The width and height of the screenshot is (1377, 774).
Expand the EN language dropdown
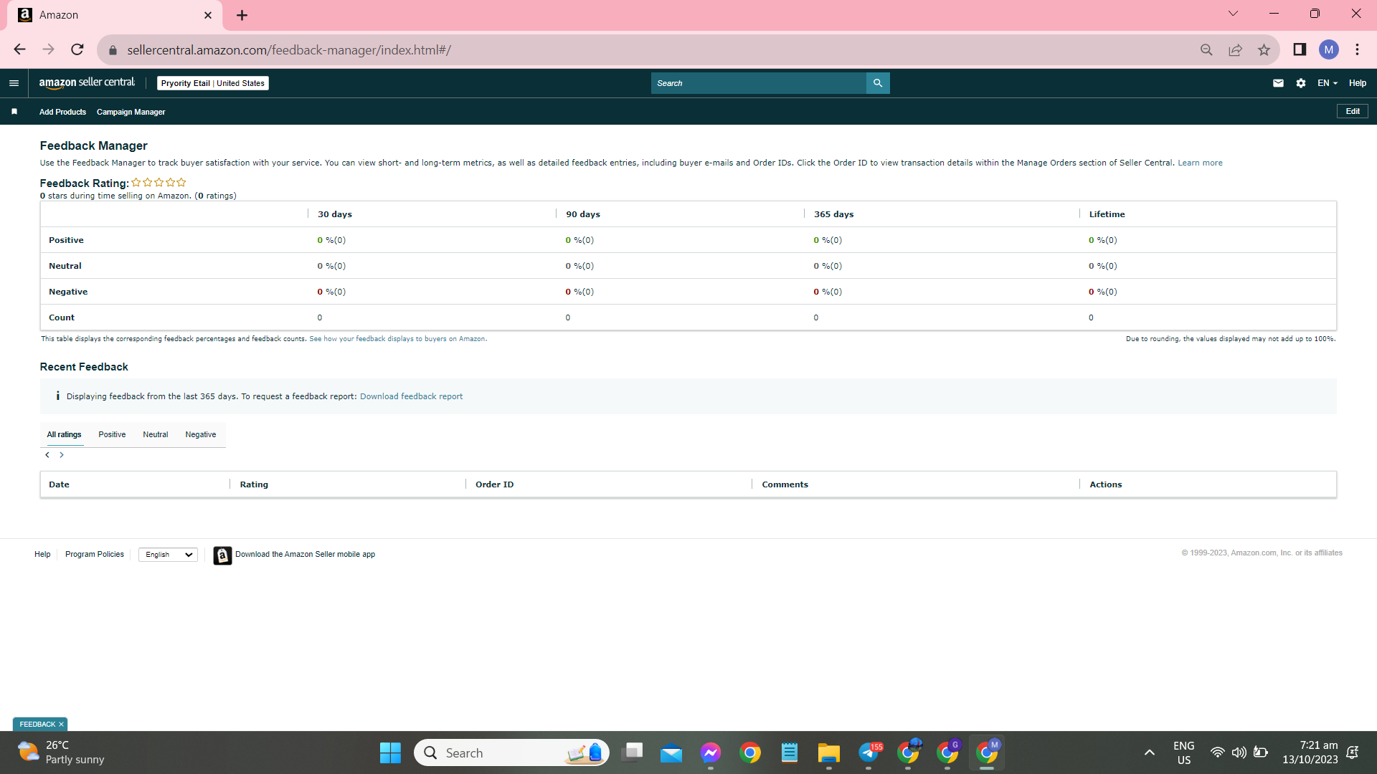point(1328,83)
